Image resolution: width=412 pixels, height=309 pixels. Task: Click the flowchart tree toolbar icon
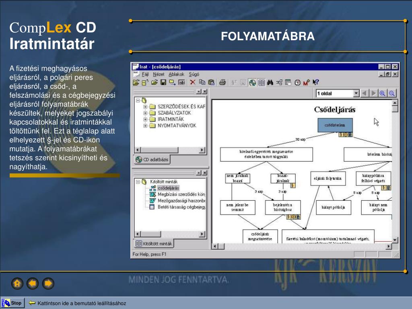279,82
